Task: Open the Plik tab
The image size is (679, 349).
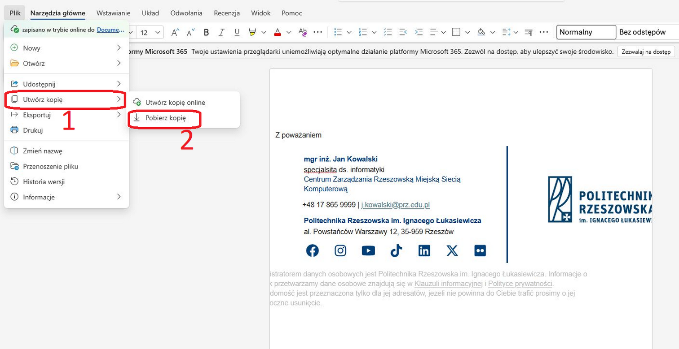Action: pos(15,13)
